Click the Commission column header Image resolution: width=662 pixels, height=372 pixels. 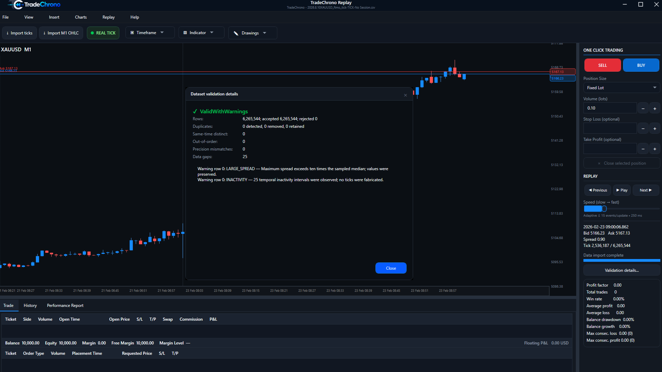tap(191, 319)
